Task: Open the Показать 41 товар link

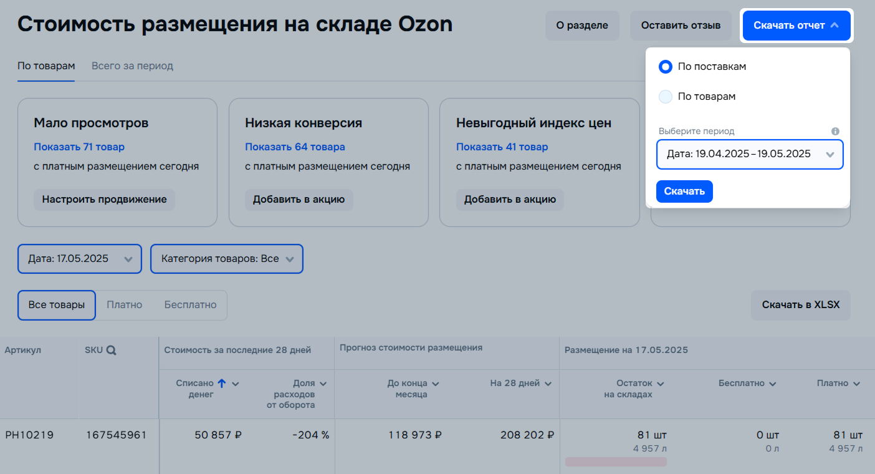Action: coord(502,147)
